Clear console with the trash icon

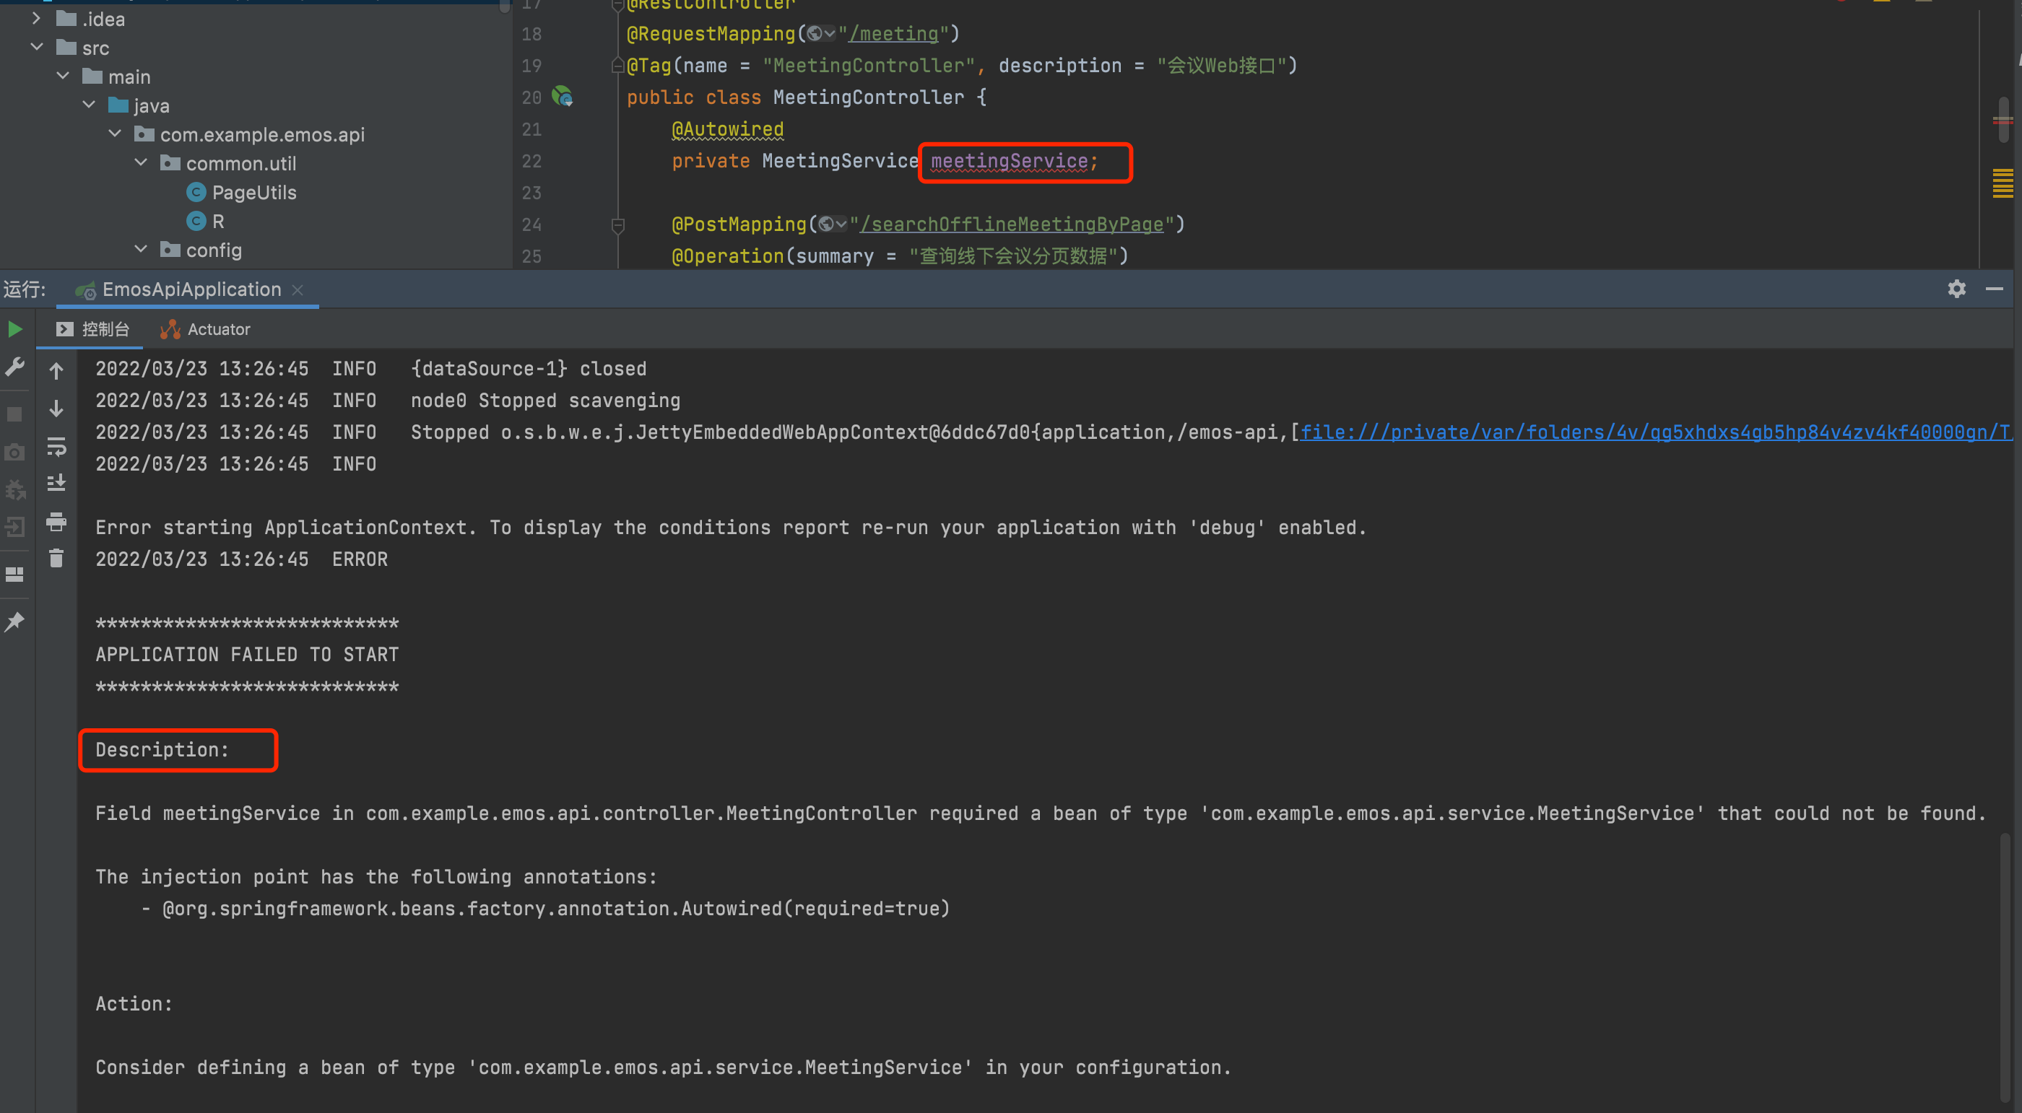point(56,559)
